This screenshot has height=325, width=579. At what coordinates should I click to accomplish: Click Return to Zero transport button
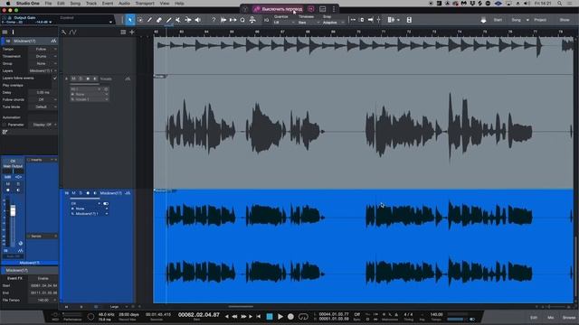click(x=259, y=317)
